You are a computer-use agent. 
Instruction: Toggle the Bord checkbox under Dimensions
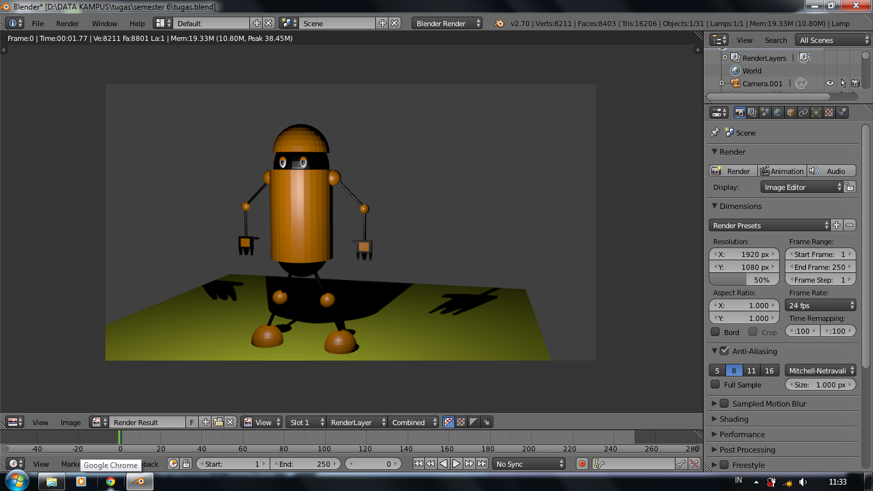click(716, 332)
